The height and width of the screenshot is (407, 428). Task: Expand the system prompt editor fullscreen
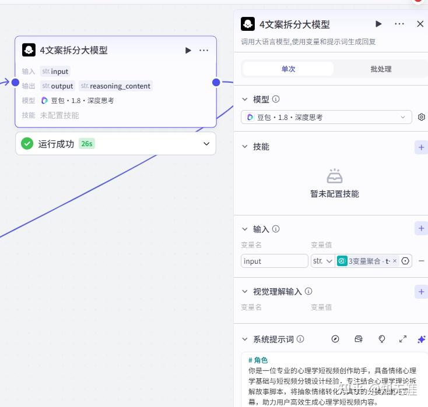click(403, 339)
